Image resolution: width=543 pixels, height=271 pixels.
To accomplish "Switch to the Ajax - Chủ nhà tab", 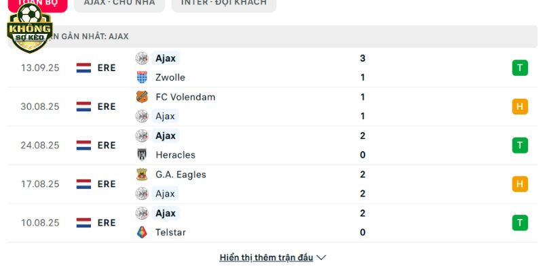I will [119, 3].
